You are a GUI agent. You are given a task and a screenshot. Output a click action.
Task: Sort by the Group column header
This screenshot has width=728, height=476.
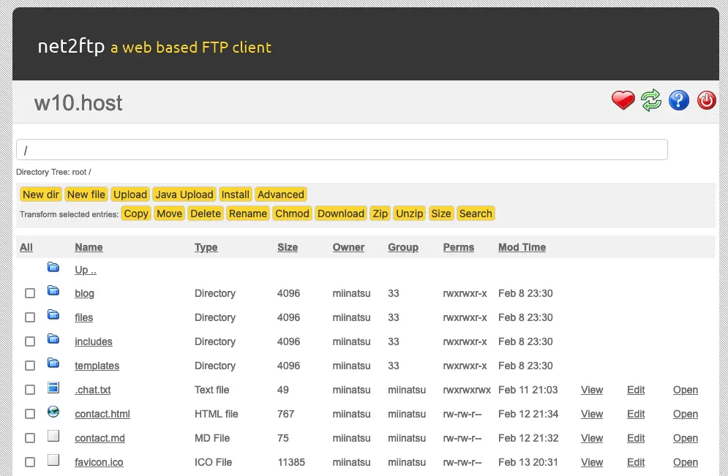(403, 247)
